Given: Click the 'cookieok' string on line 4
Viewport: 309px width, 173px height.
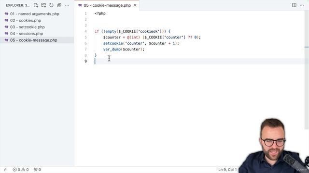Looking at the screenshot, I should click(149, 31).
